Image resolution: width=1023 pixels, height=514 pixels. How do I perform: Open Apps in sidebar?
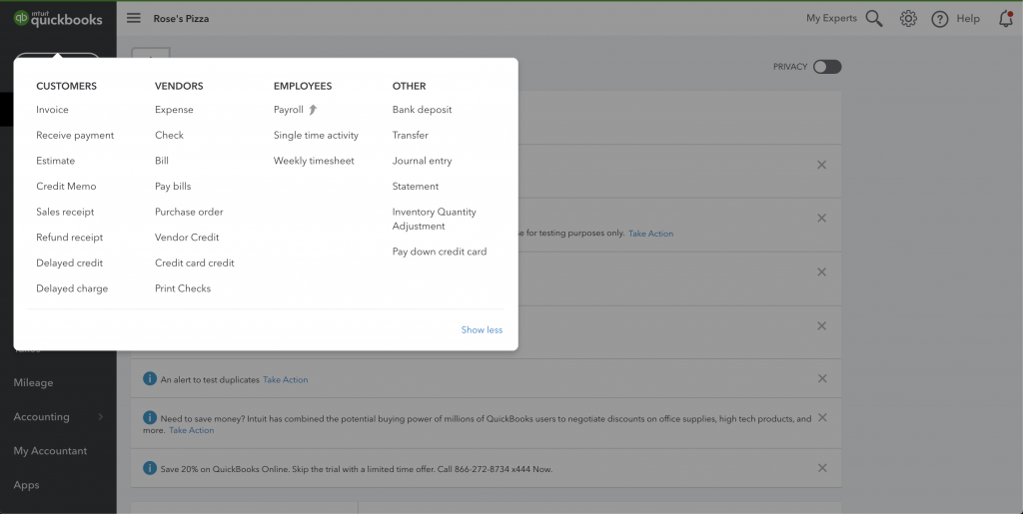(x=26, y=485)
